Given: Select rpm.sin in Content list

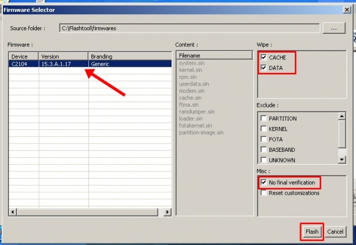Looking at the screenshot, I should pos(187,77).
